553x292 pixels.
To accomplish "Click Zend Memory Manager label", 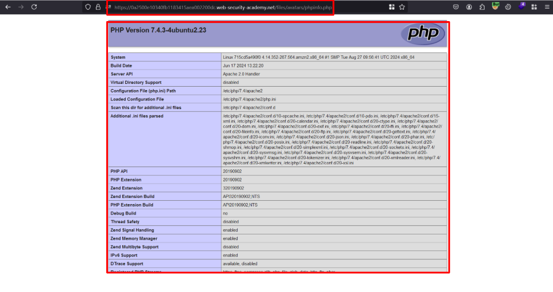I will click(x=134, y=239).
